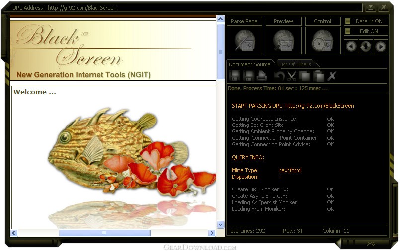This screenshot has width=400, height=251.
Task: Click the Control label button
Action: pos(322,21)
